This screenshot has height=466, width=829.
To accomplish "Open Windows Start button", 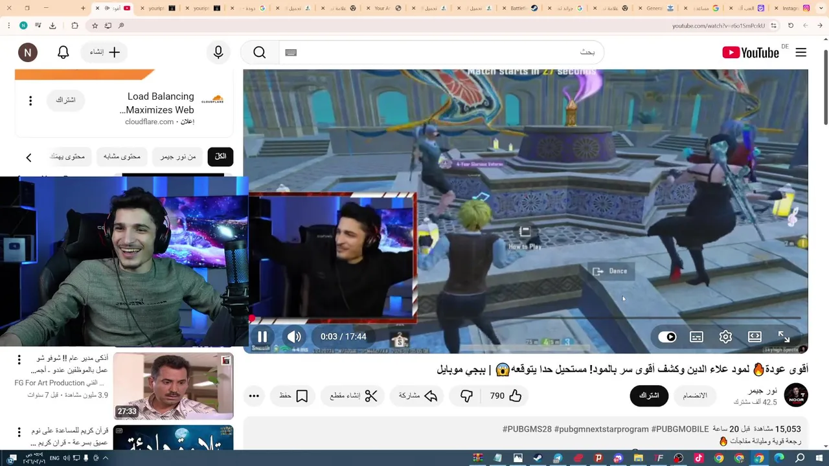I will coord(820,458).
